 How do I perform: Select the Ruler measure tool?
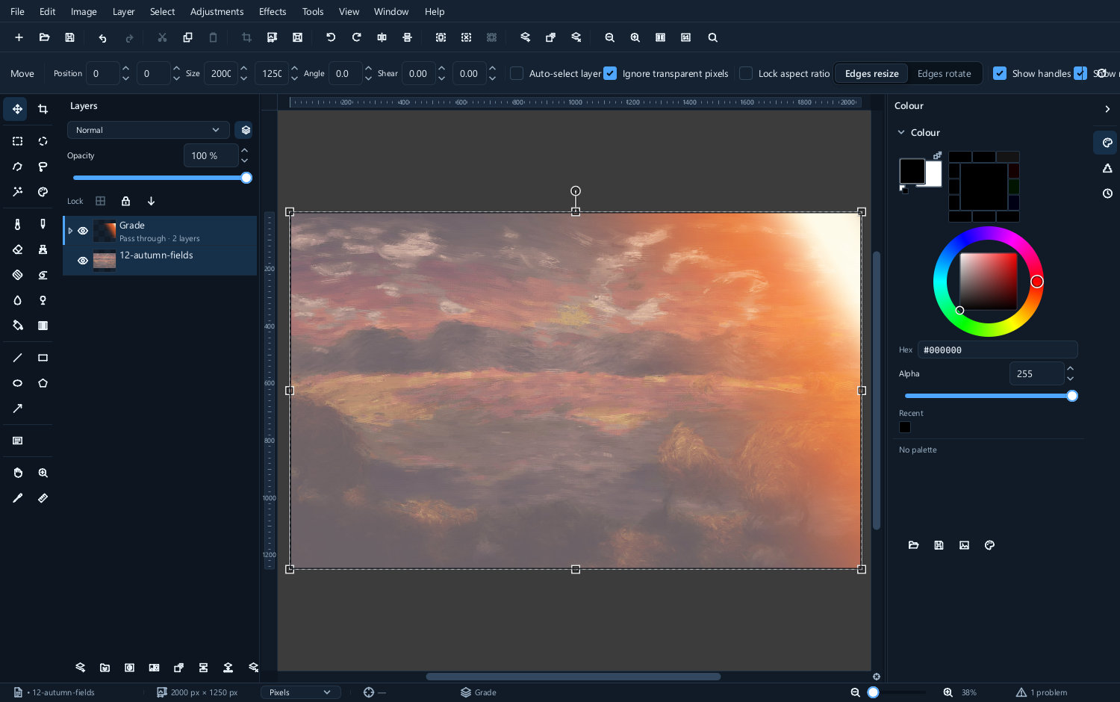tap(43, 498)
